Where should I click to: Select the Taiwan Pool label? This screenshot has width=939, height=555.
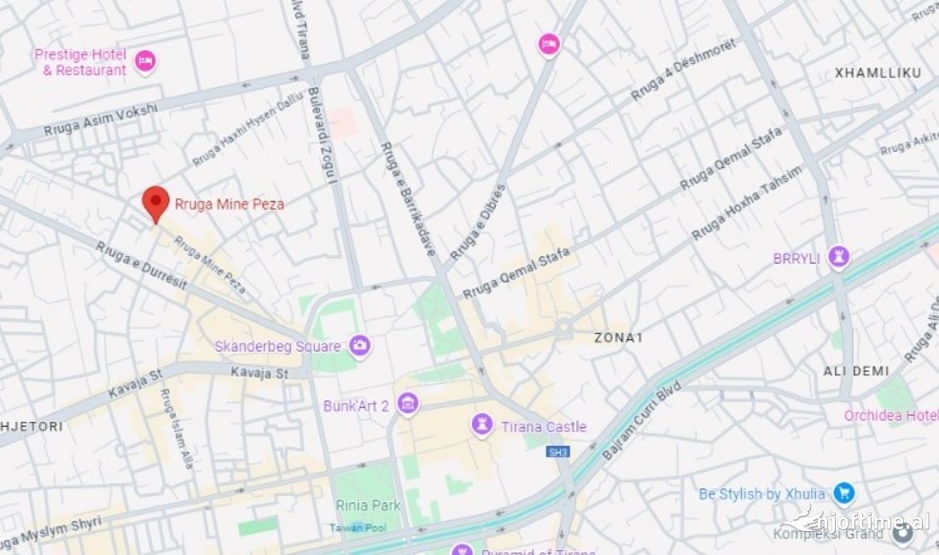[x=359, y=528]
